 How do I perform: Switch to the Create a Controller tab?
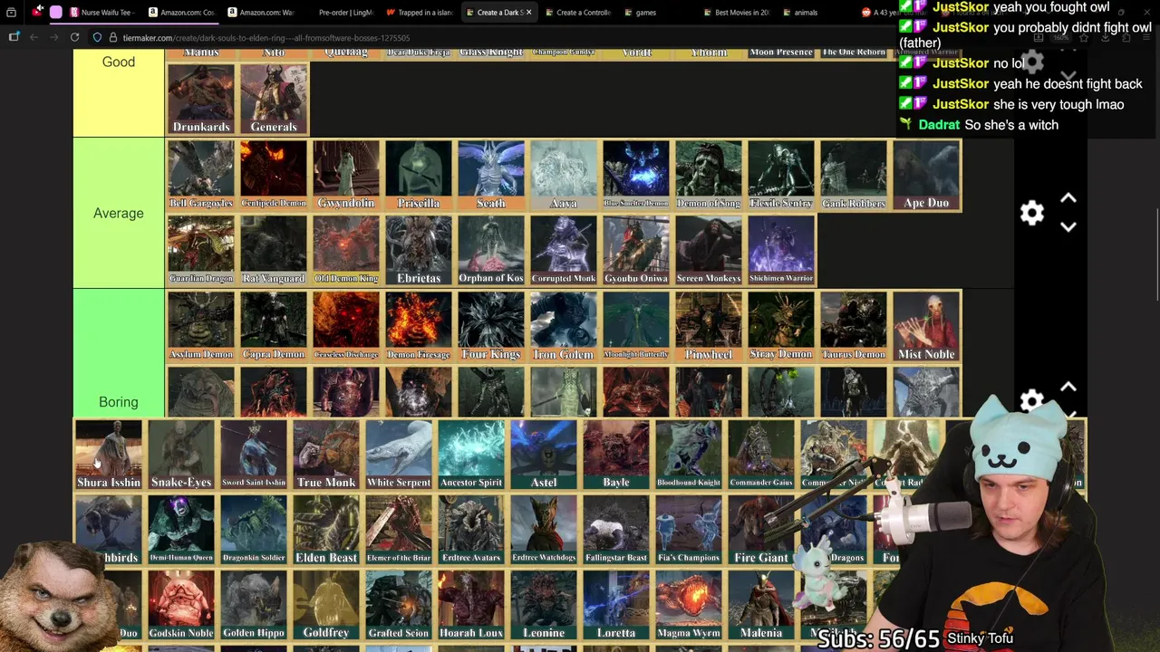(576, 13)
